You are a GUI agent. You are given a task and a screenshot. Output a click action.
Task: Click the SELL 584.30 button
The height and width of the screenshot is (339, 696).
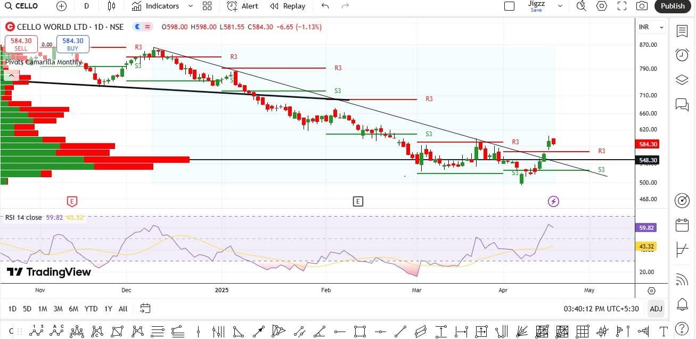21,44
